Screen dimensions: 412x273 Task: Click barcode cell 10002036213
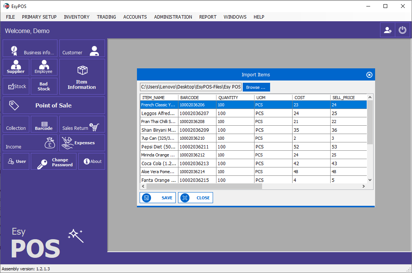tap(197, 163)
